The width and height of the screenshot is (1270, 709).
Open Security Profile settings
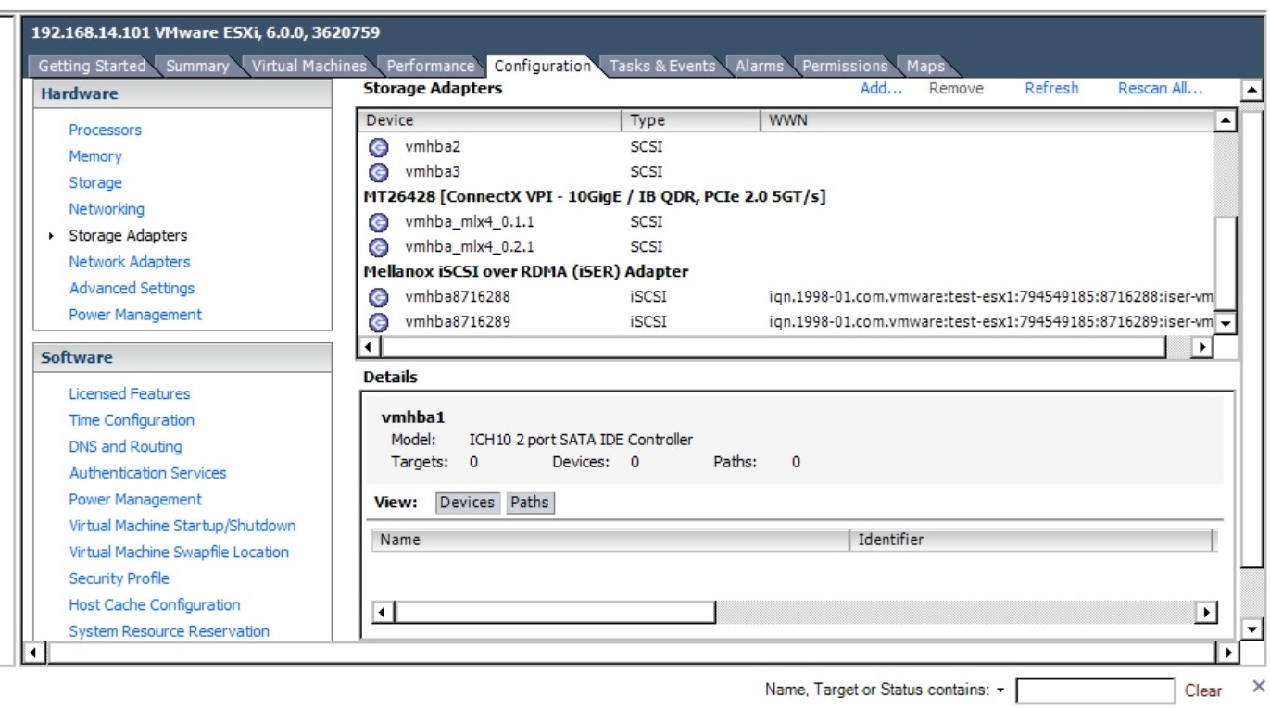(119, 578)
